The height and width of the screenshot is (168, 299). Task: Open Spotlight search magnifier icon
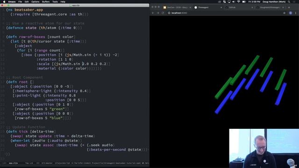[289, 2]
